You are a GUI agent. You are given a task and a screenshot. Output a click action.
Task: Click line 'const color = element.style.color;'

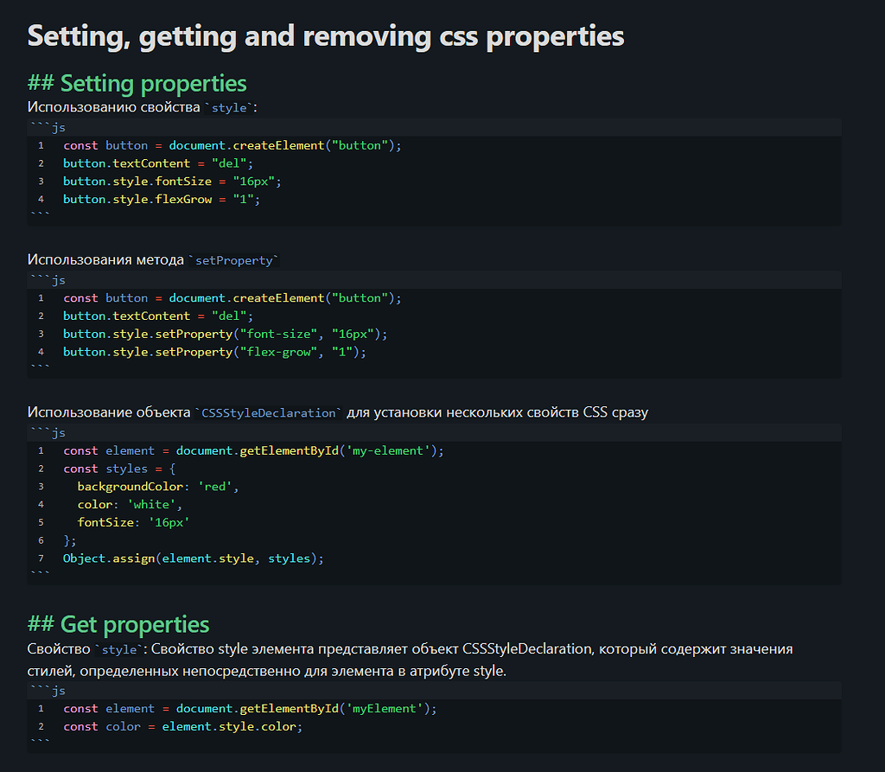183,727
